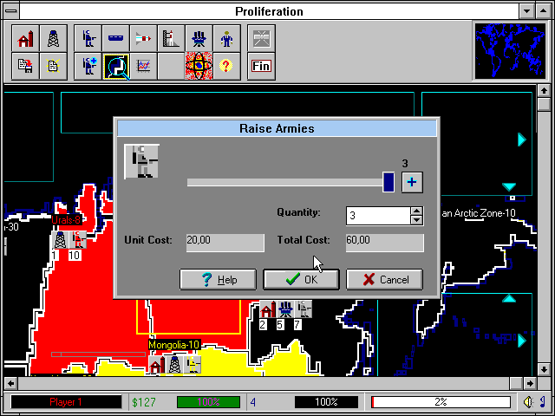Click the Mongolia yellow soldier icon

[193, 364]
